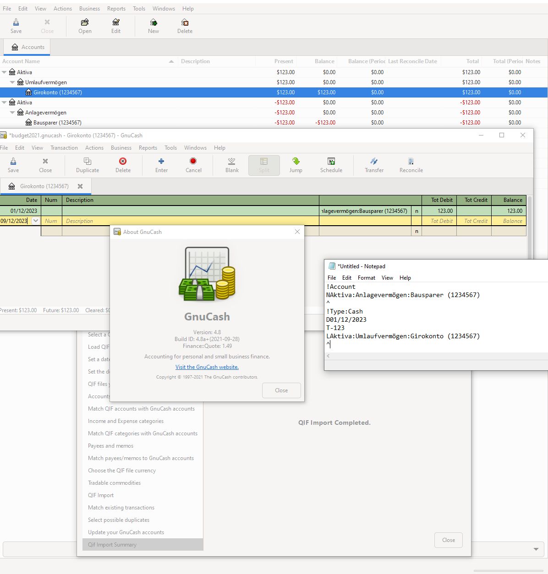This screenshot has width=548, height=574.
Task: Click the '!Type:Cash' line in Notepad
Action: 345,311
